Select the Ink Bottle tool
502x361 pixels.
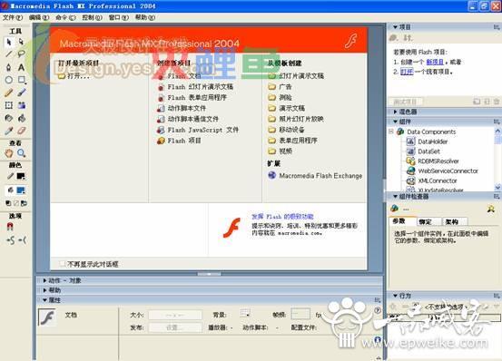pos(9,118)
